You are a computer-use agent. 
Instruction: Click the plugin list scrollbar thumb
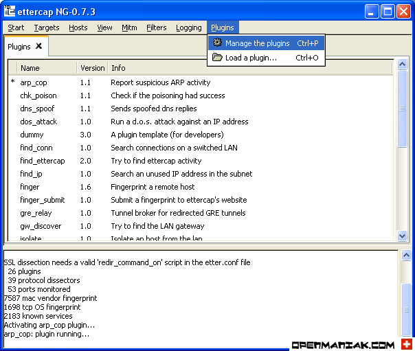(x=403, y=109)
